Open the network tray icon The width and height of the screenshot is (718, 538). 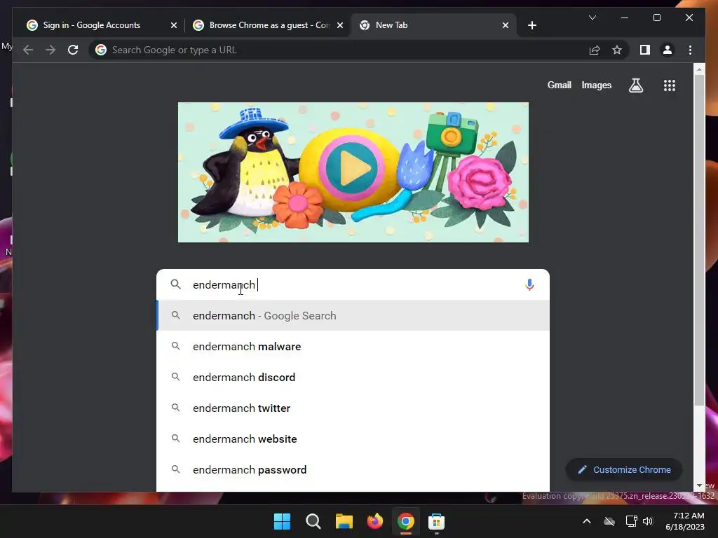632,521
